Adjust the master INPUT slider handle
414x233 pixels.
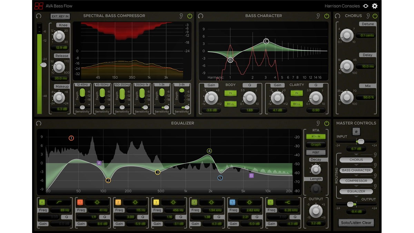[x=361, y=142]
